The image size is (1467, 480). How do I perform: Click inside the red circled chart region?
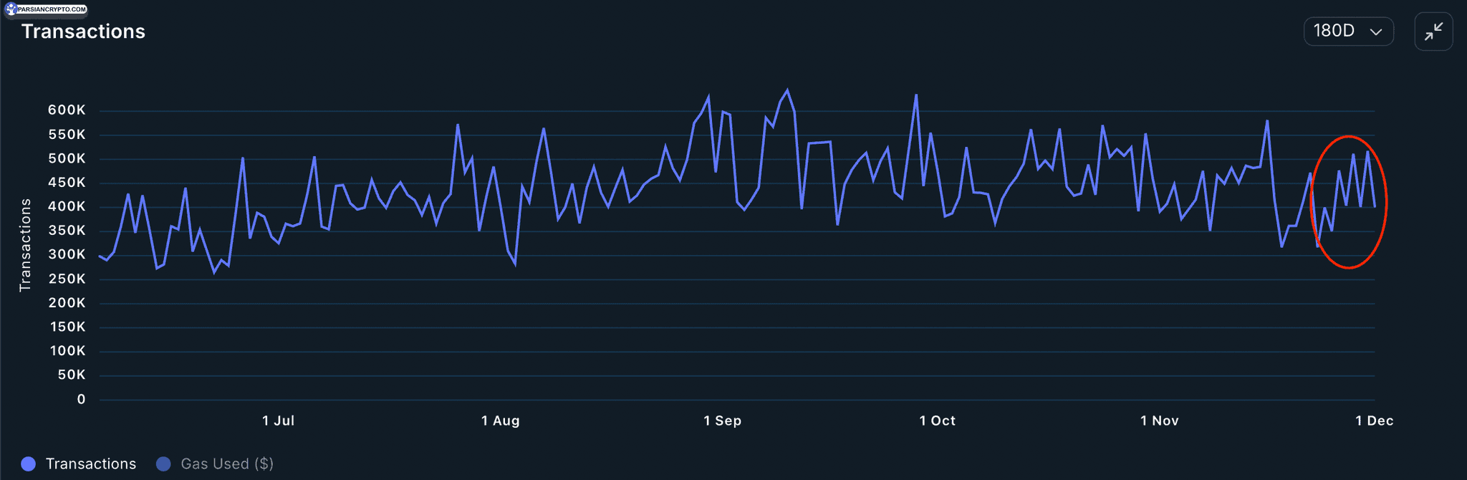click(x=1349, y=202)
